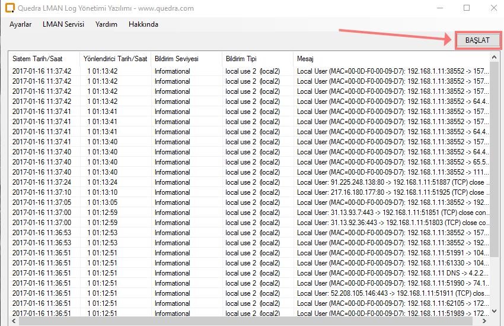Click the vertical scrollbar up arrow
Viewport: 504px width, 326px height.
pos(494,58)
